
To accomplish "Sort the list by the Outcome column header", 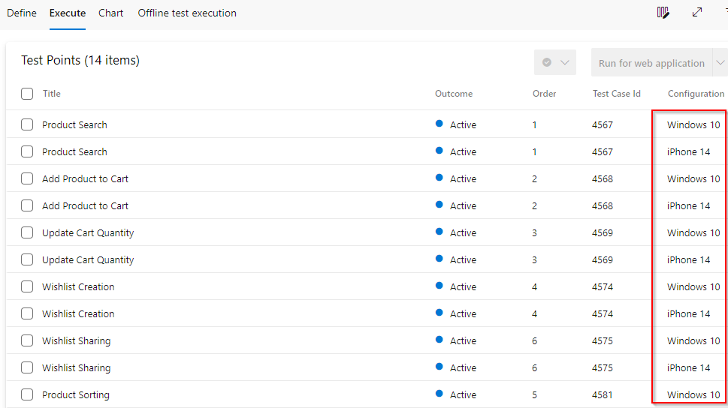I will pos(454,94).
